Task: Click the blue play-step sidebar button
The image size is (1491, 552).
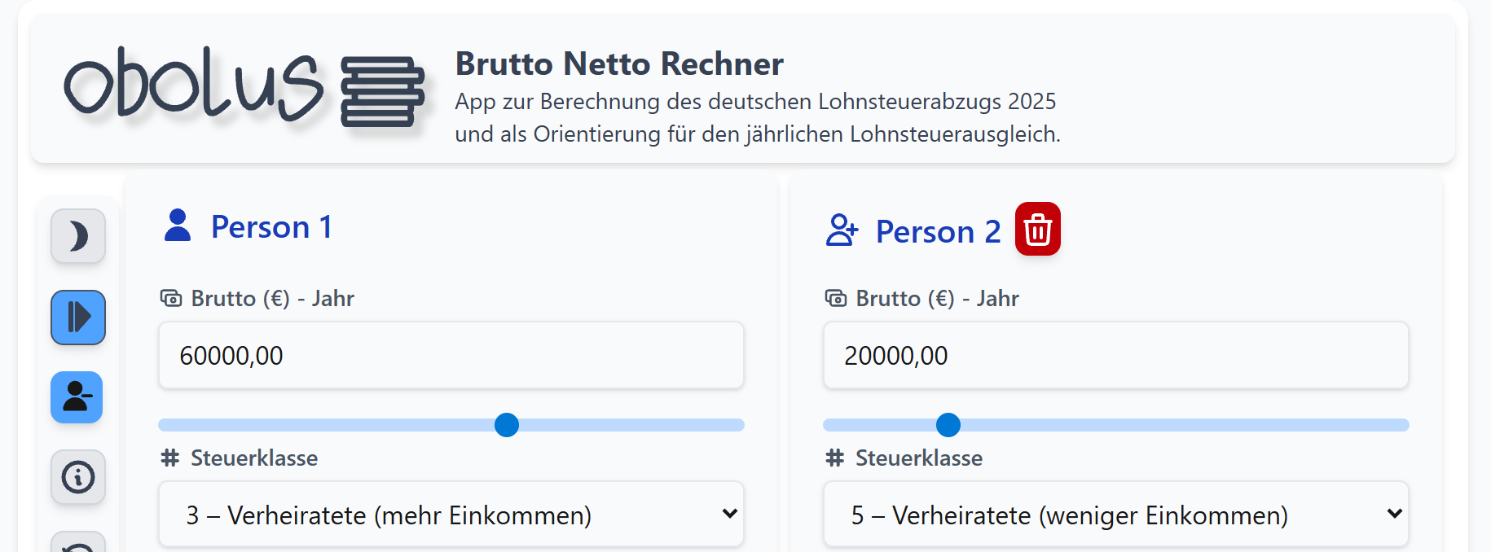Action: [78, 318]
